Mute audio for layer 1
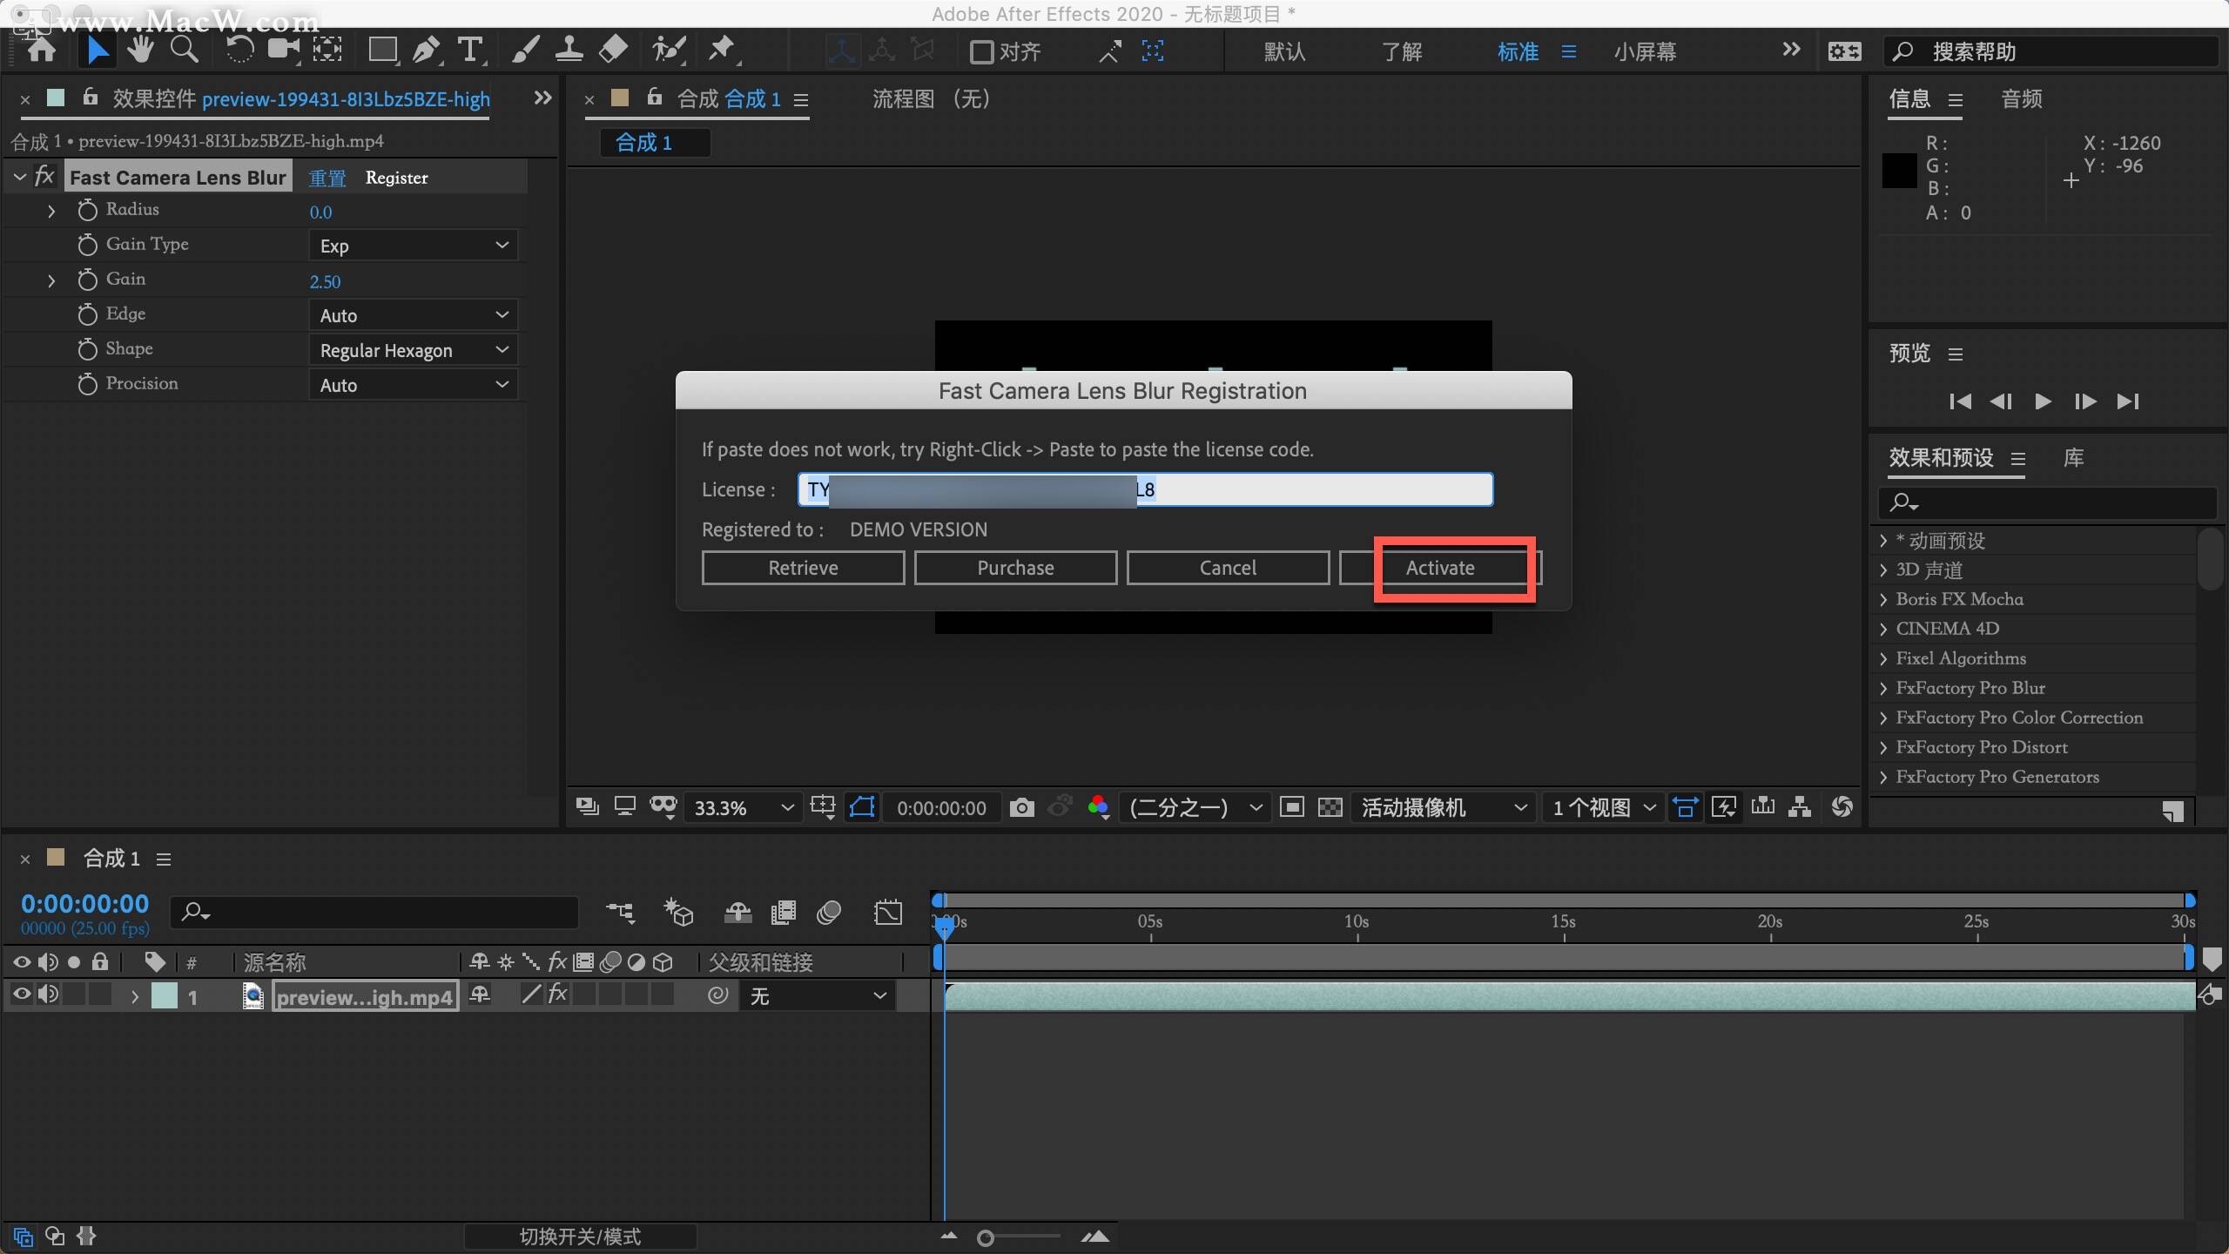Image resolution: width=2229 pixels, height=1254 pixels. pos(50,995)
